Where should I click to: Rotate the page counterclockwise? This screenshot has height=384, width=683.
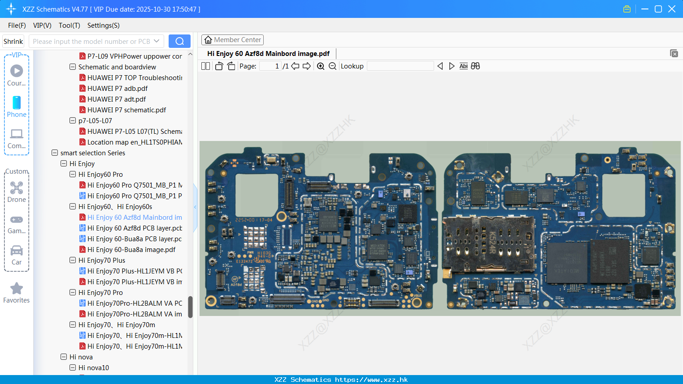[x=219, y=66]
